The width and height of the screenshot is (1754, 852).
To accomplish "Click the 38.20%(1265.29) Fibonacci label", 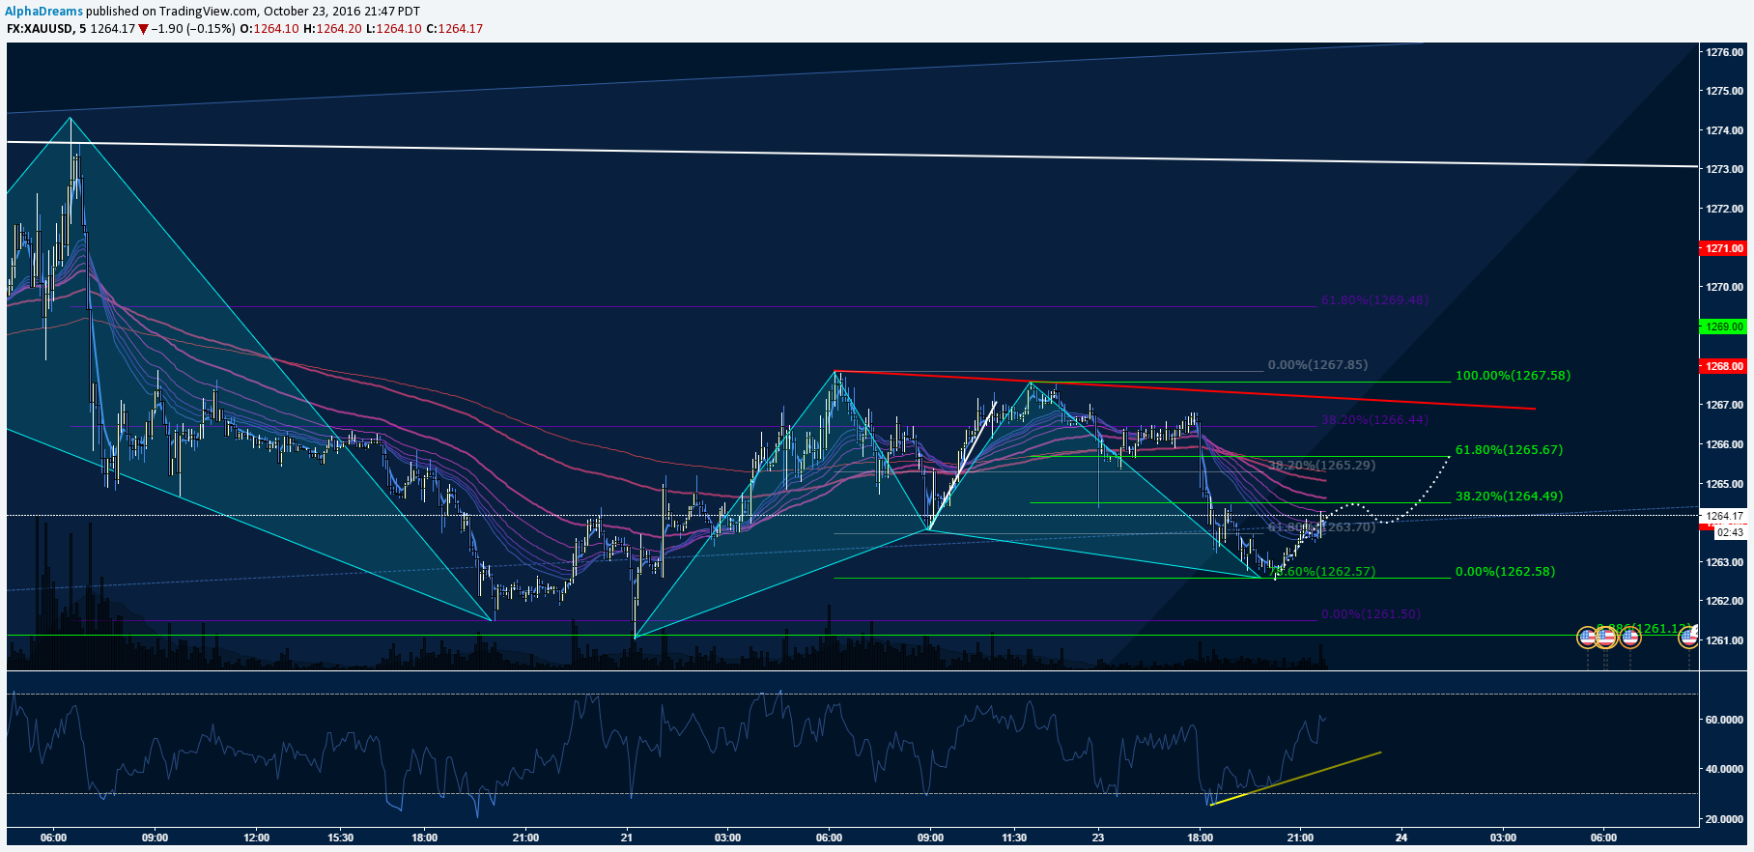I will click(1321, 466).
